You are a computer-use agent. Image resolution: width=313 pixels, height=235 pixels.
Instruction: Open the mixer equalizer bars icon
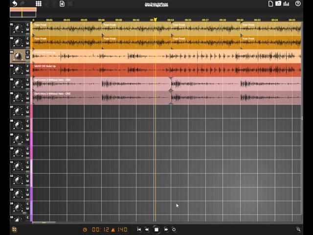pos(286,3)
